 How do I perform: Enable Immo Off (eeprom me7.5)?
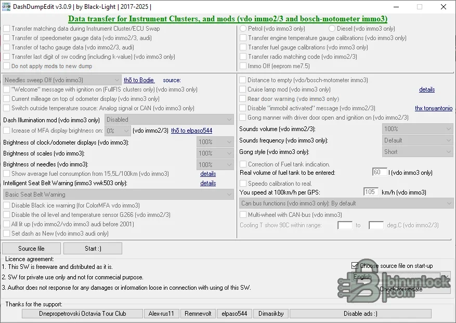pyautogui.click(x=243, y=66)
